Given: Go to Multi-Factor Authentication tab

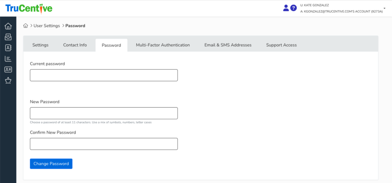Looking at the screenshot, I should click(163, 45).
